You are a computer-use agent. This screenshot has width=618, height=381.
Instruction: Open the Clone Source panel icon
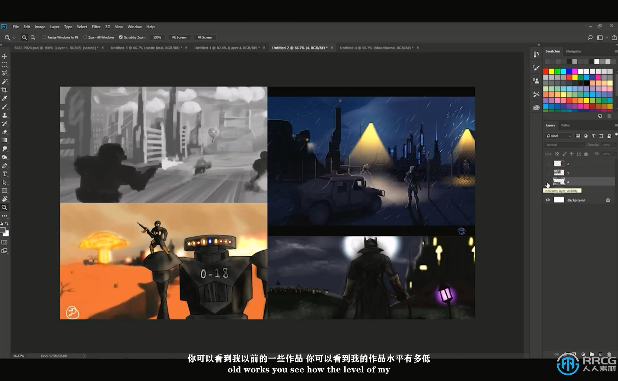click(x=536, y=80)
